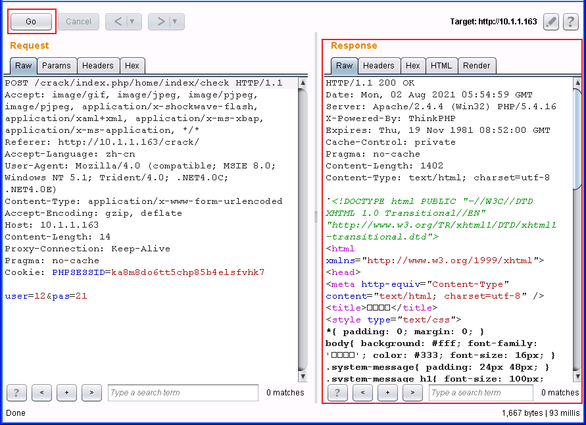Click the Referer header line

(102, 142)
